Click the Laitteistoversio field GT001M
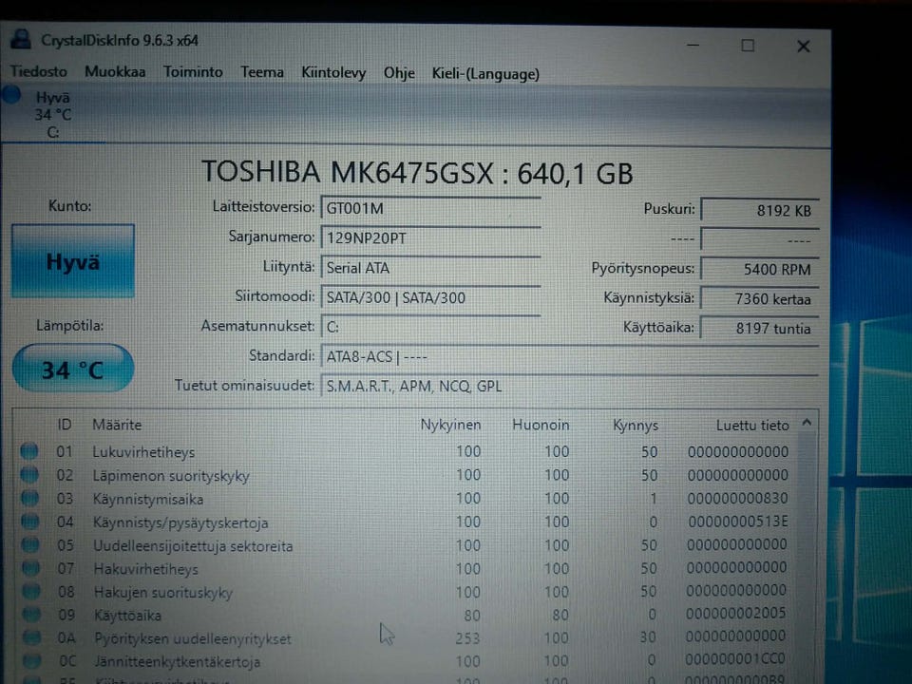The height and width of the screenshot is (684, 912). [430, 208]
